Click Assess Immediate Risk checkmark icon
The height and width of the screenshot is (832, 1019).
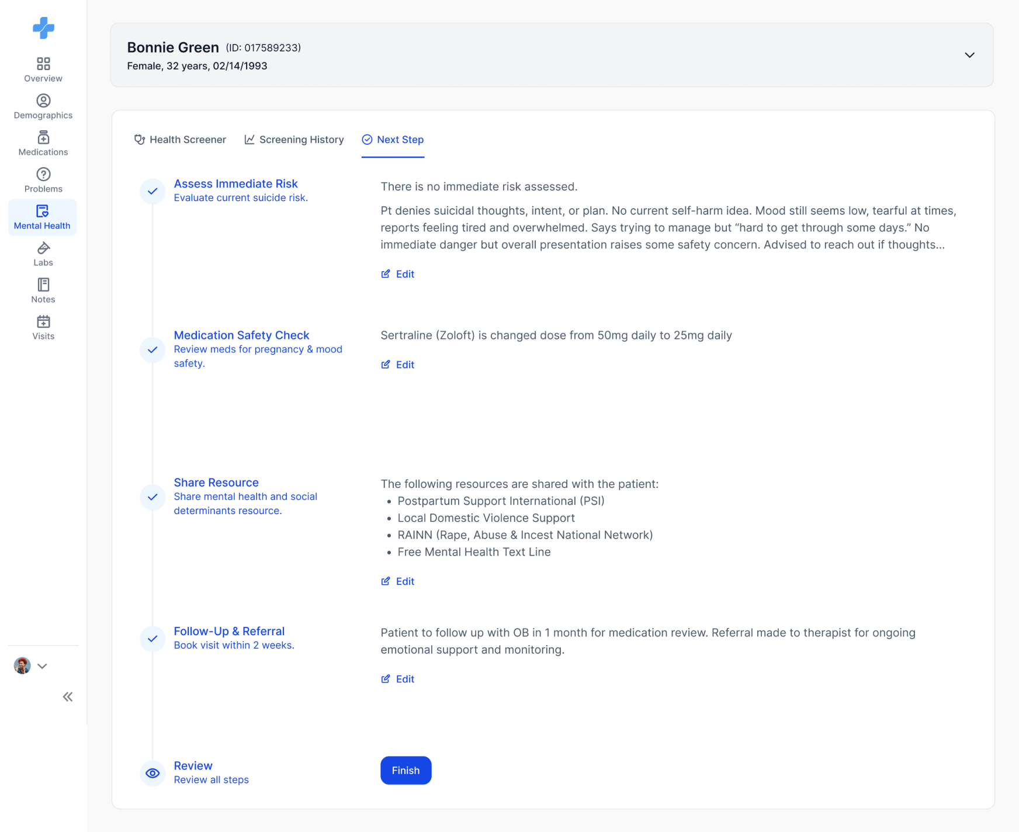tap(152, 191)
